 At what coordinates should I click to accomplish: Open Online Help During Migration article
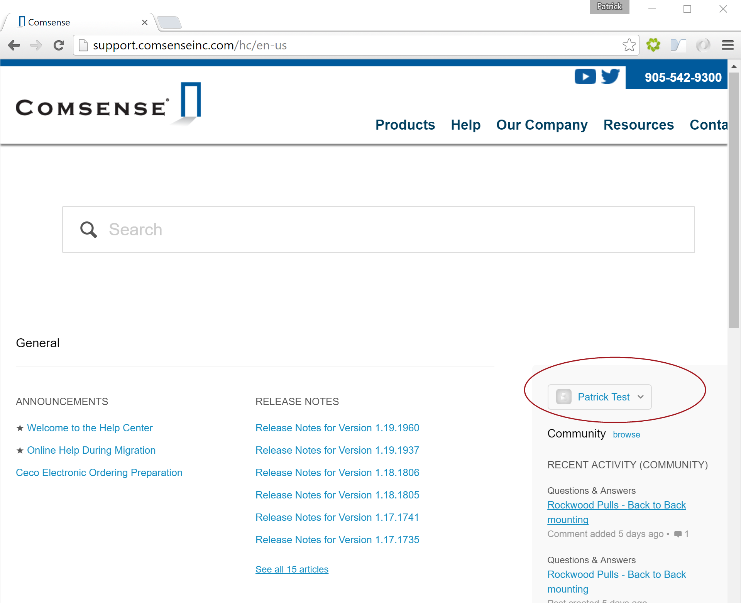click(91, 450)
